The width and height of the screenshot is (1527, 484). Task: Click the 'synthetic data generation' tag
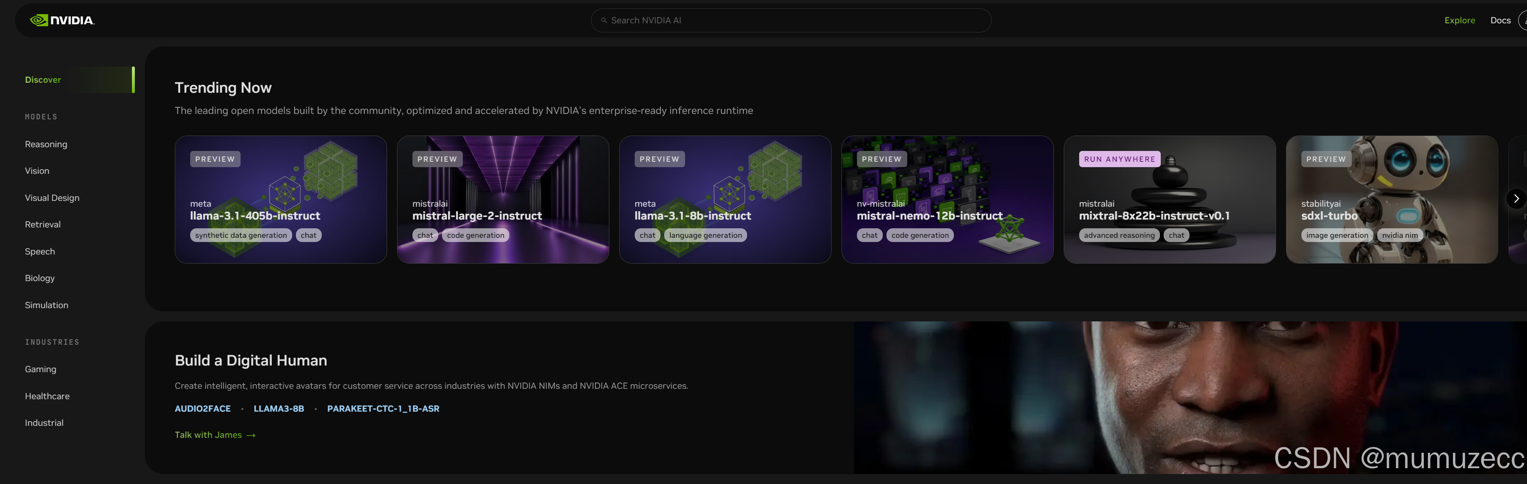(x=241, y=235)
